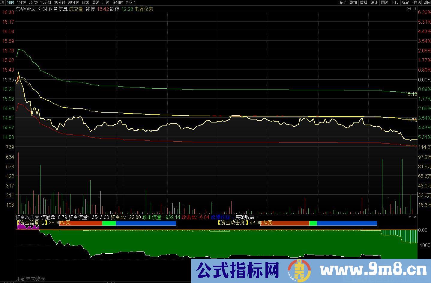This screenshot has width=431, height=283.
Task: Click the 返回 back button
Action: click(x=427, y=2)
